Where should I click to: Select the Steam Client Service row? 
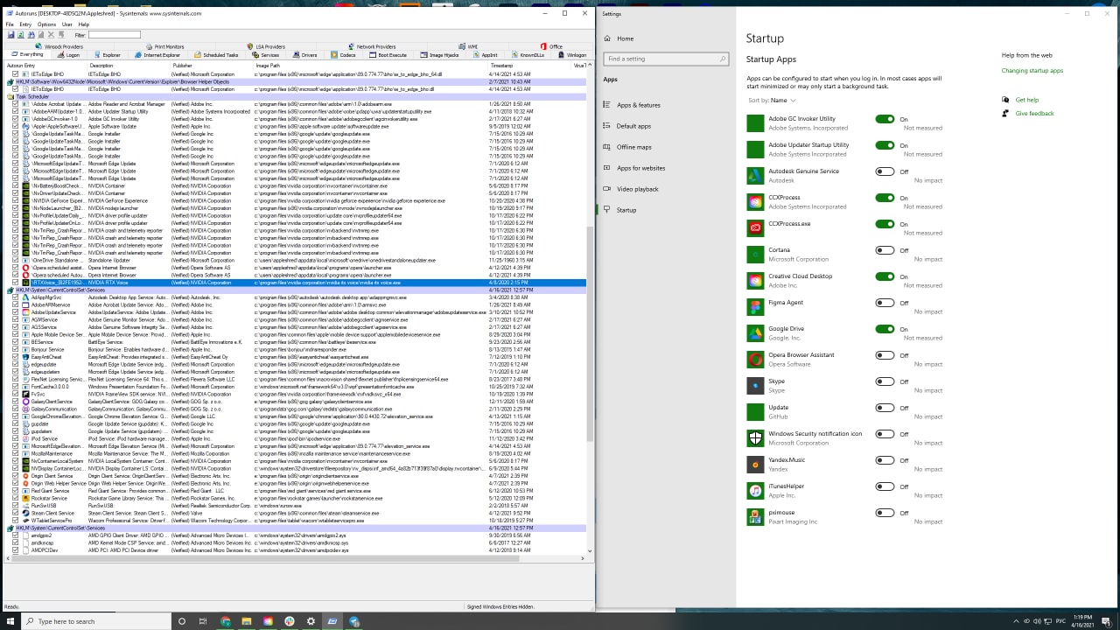click(x=296, y=513)
